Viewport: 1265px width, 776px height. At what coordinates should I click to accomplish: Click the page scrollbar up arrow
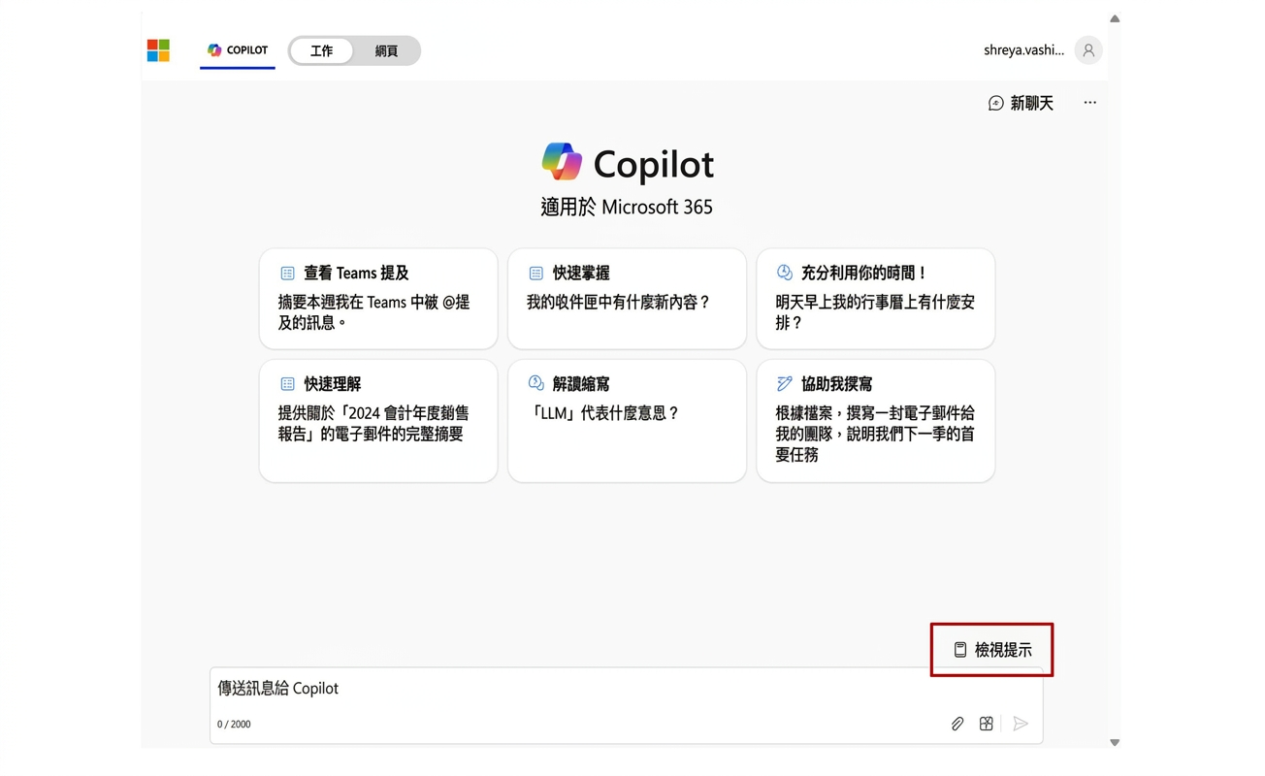pyautogui.click(x=1115, y=18)
